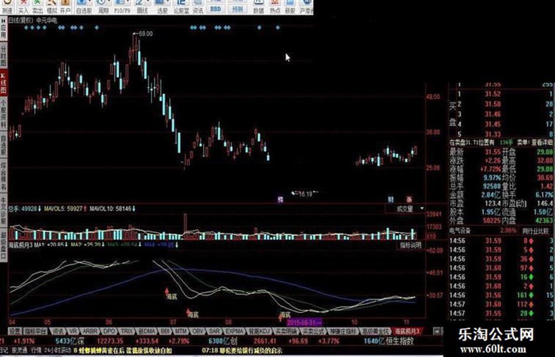This screenshot has width=555, height=357.
Task: Open the 数据 data toolbar icon
Action: (258, 6)
